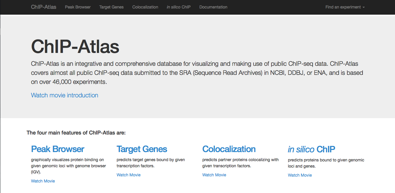Watch Movie link under Colocalization
This screenshot has width=395, height=193.
click(x=214, y=175)
